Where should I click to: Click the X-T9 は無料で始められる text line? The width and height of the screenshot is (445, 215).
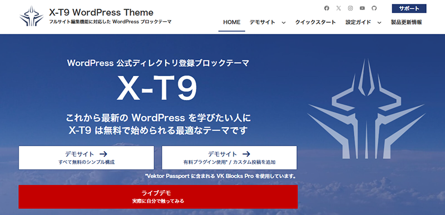159,131
